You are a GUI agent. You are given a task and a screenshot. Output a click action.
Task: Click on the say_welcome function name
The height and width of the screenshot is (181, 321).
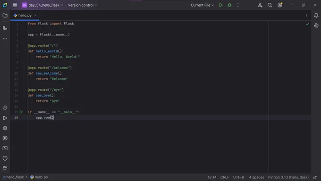click(x=47, y=73)
